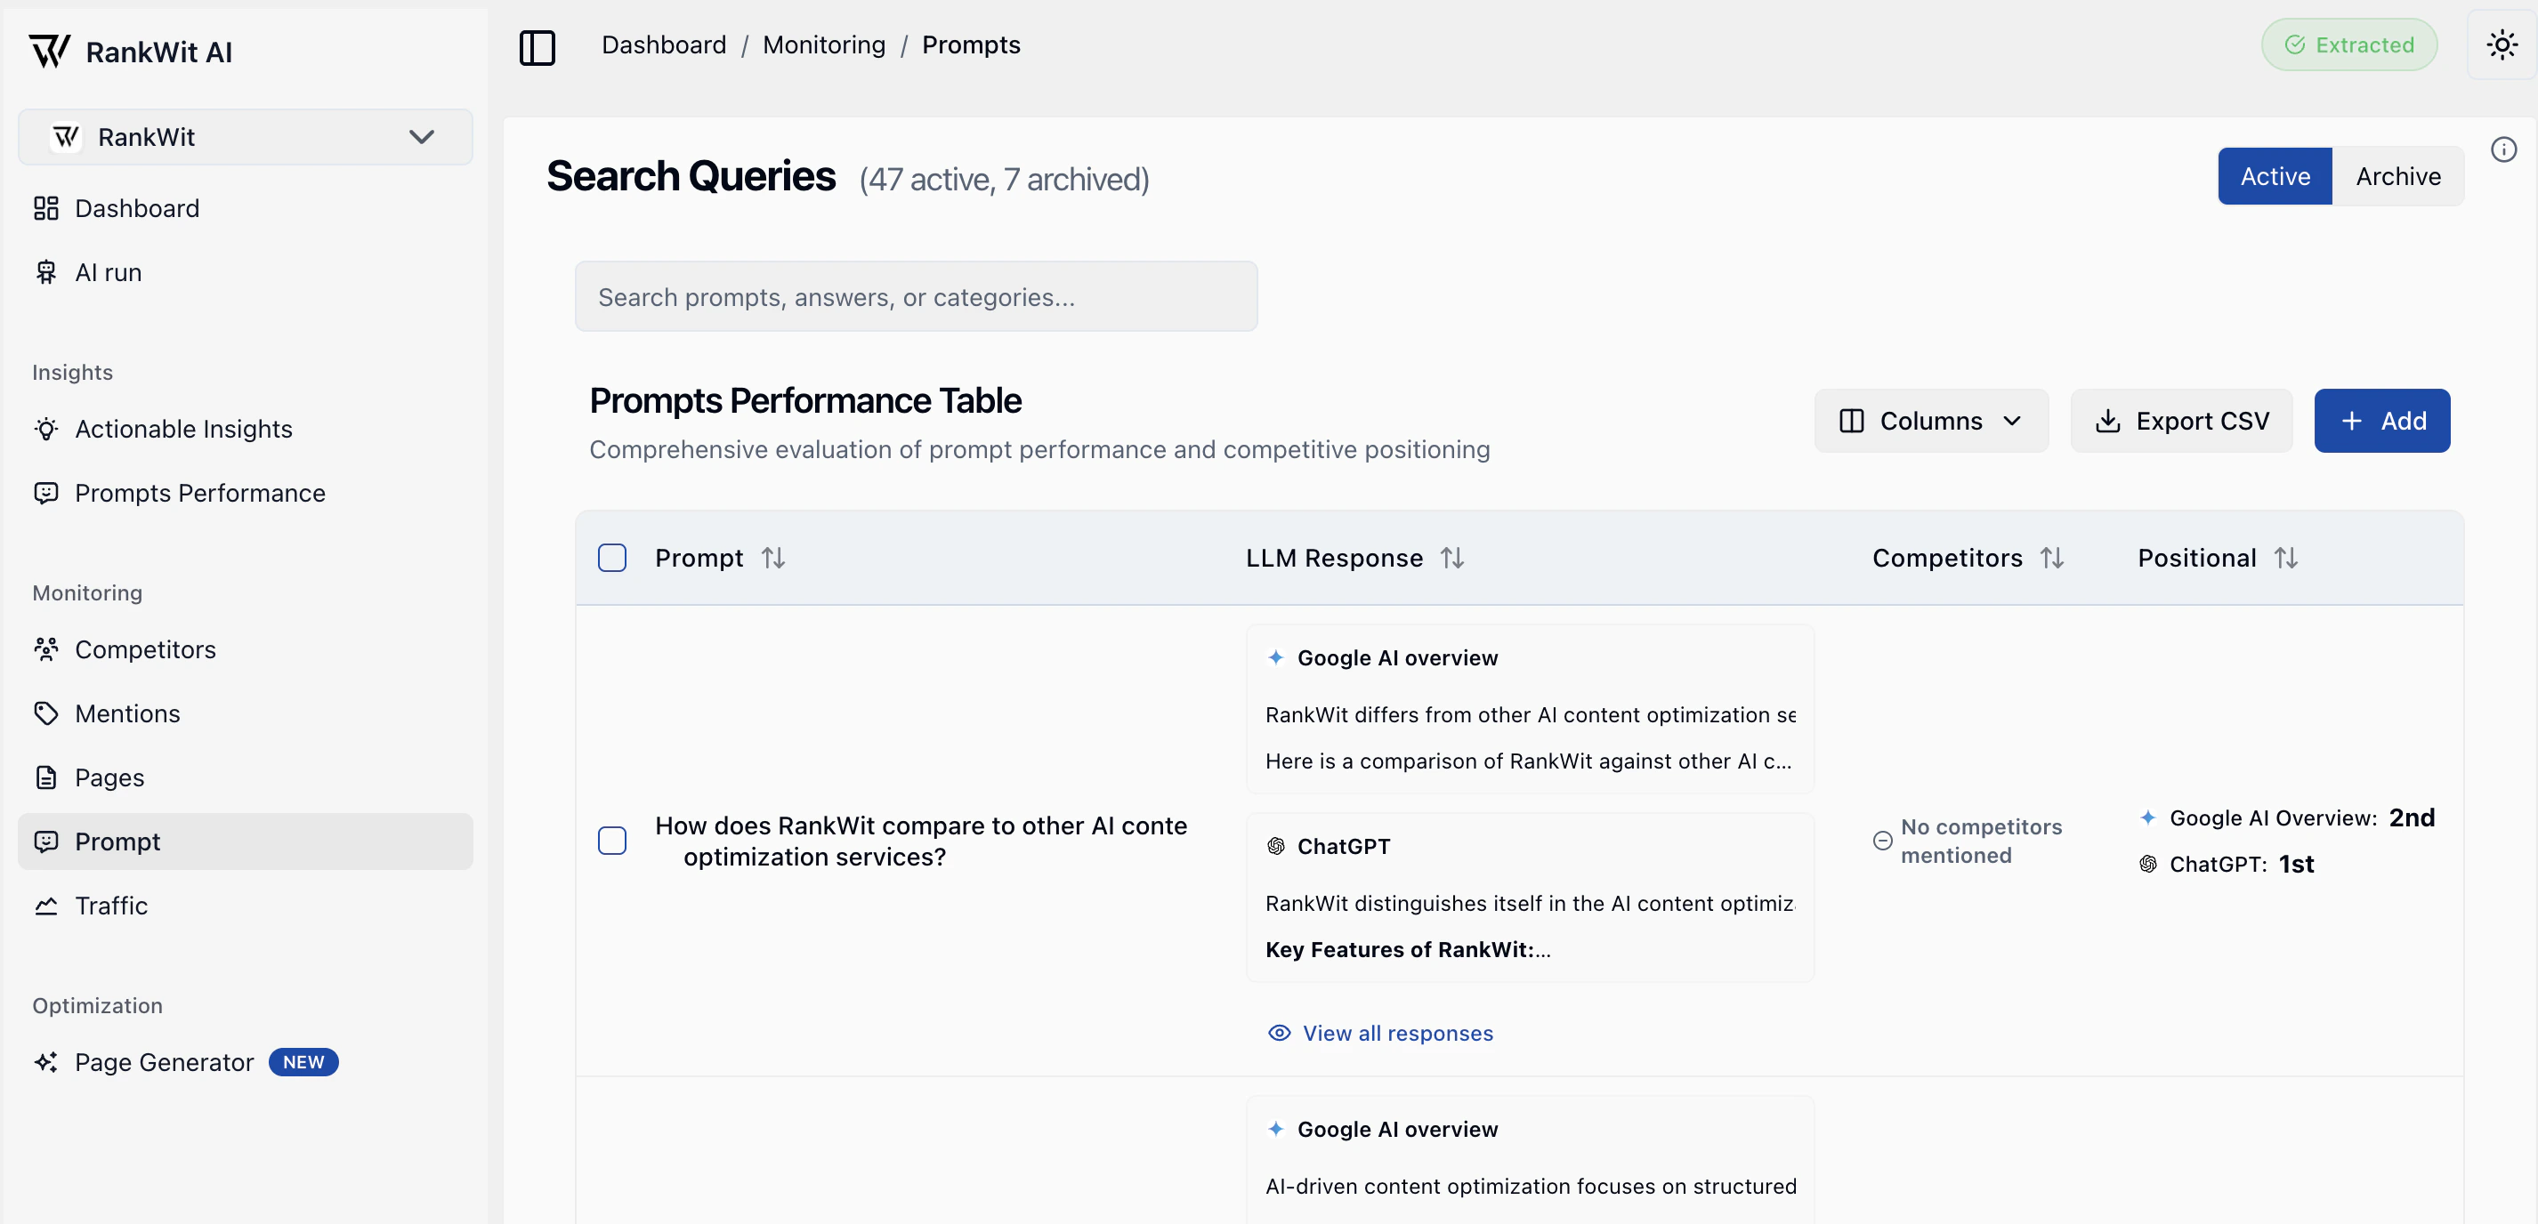This screenshot has height=1224, width=2538.
Task: Add a new prompt with Add button
Action: tap(2381, 421)
